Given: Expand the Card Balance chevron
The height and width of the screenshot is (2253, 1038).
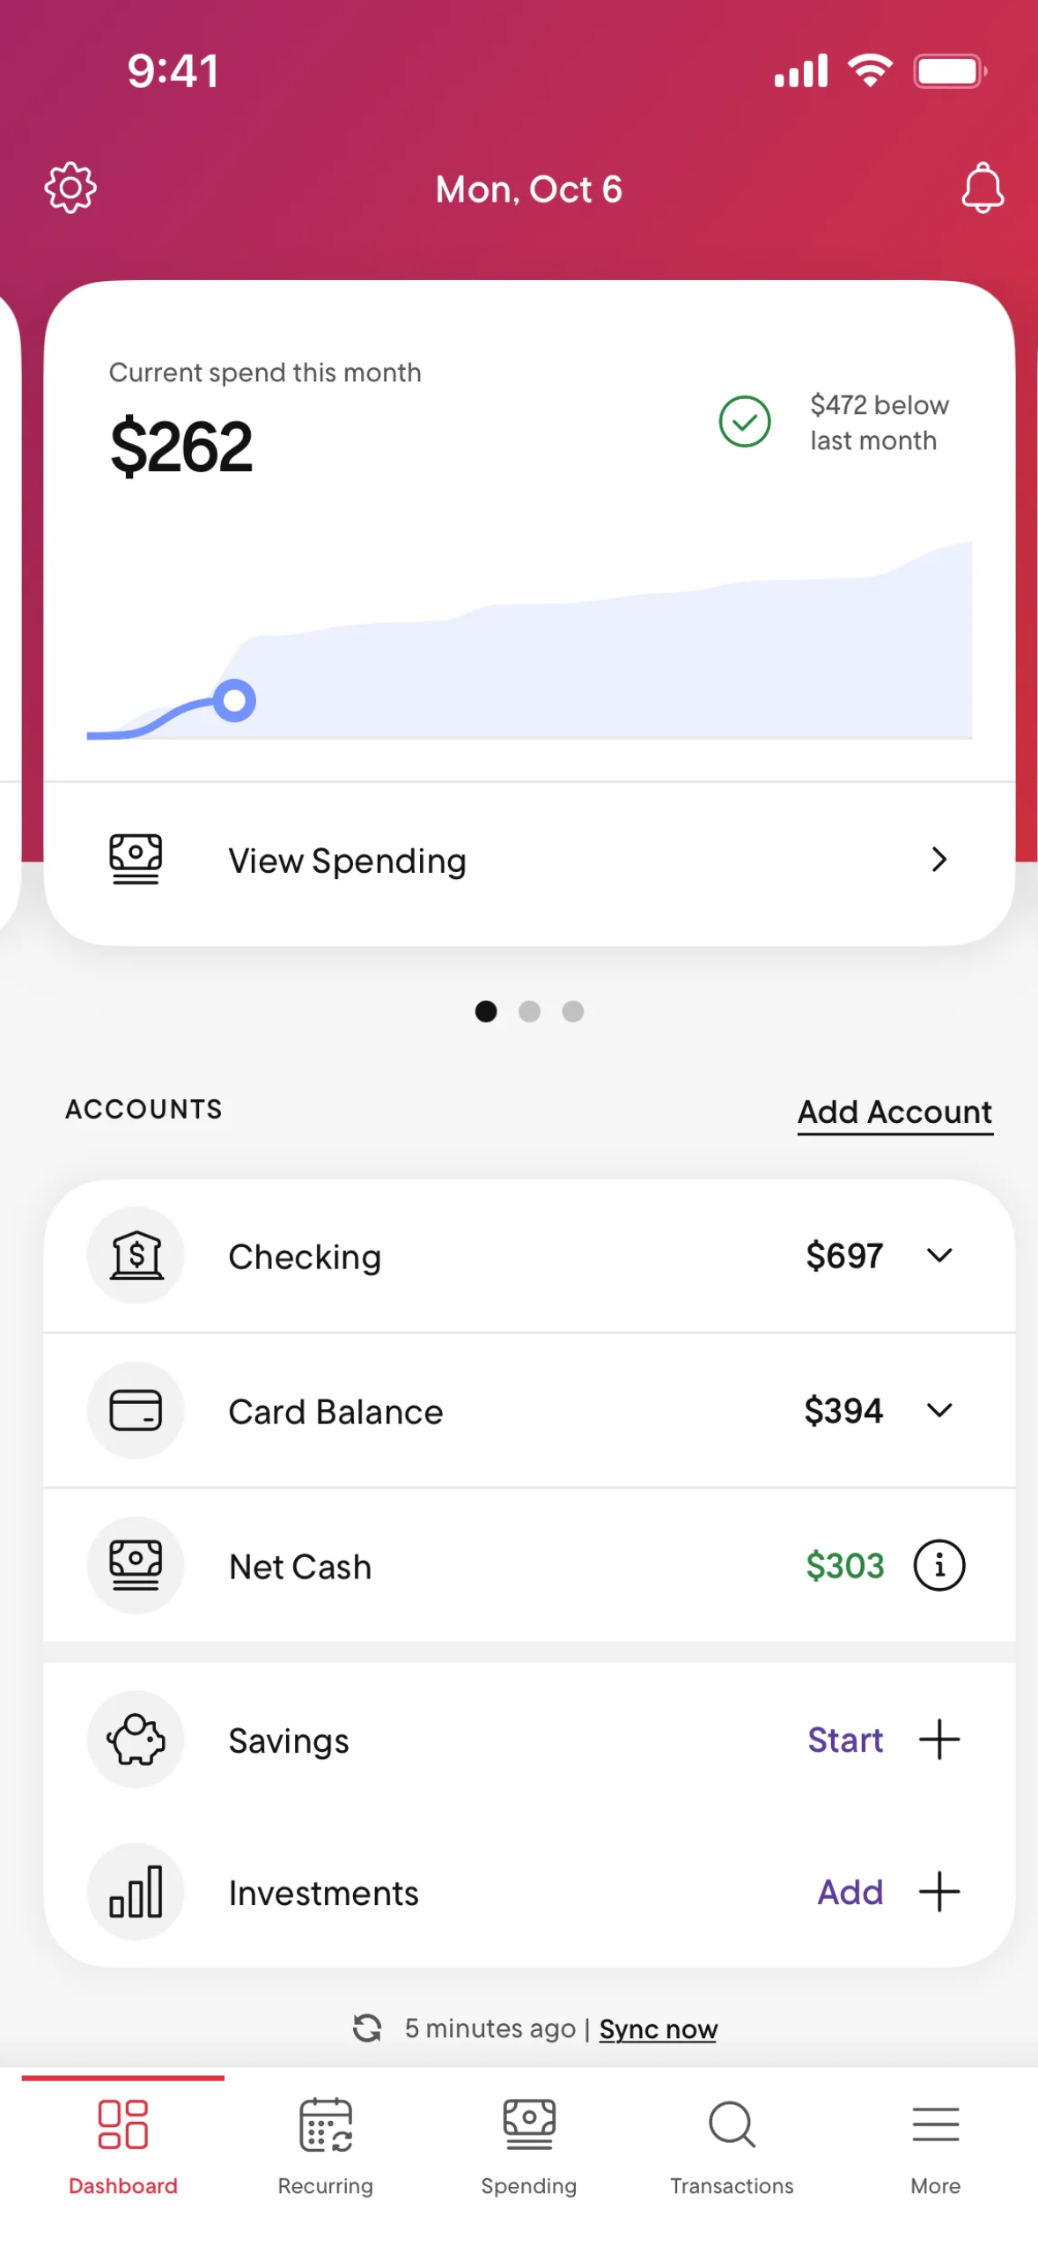Looking at the screenshot, I should point(939,1410).
